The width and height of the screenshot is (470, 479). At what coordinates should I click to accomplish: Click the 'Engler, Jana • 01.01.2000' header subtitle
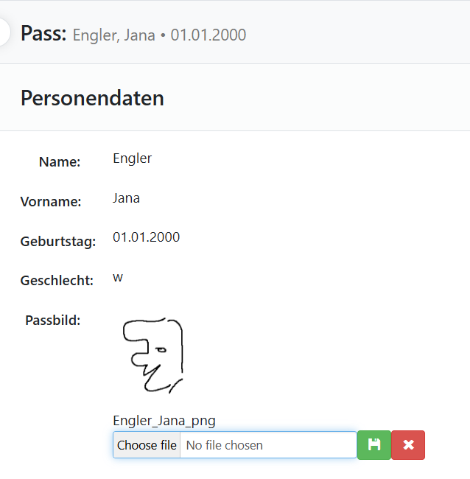coord(159,35)
